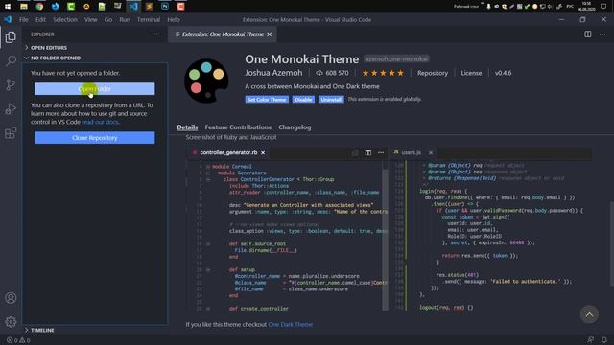Click the five-star rating of the extension
This screenshot has width=614, height=345.
(x=383, y=73)
